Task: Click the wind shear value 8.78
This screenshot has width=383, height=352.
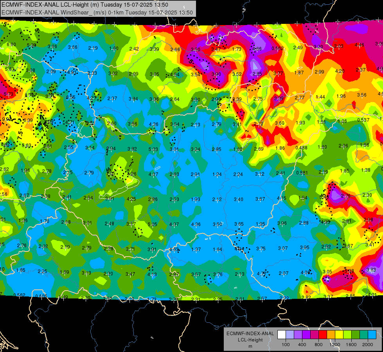Action: [29, 95]
